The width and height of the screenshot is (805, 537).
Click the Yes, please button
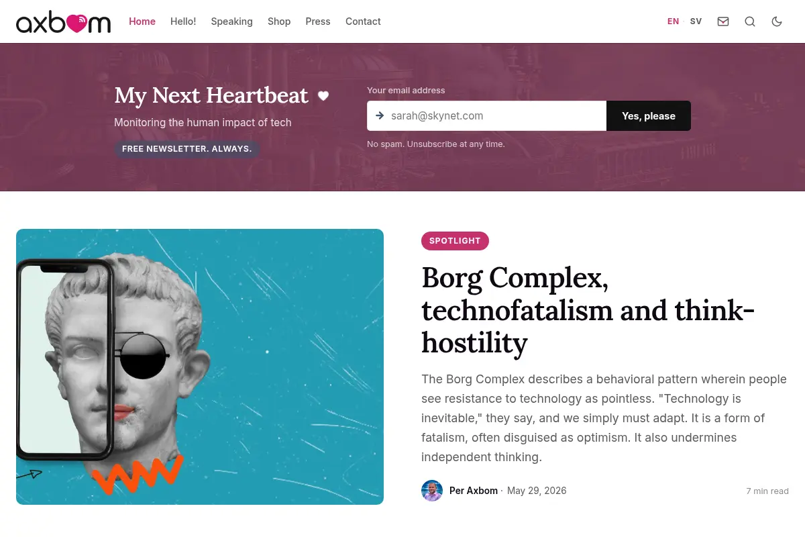click(649, 116)
